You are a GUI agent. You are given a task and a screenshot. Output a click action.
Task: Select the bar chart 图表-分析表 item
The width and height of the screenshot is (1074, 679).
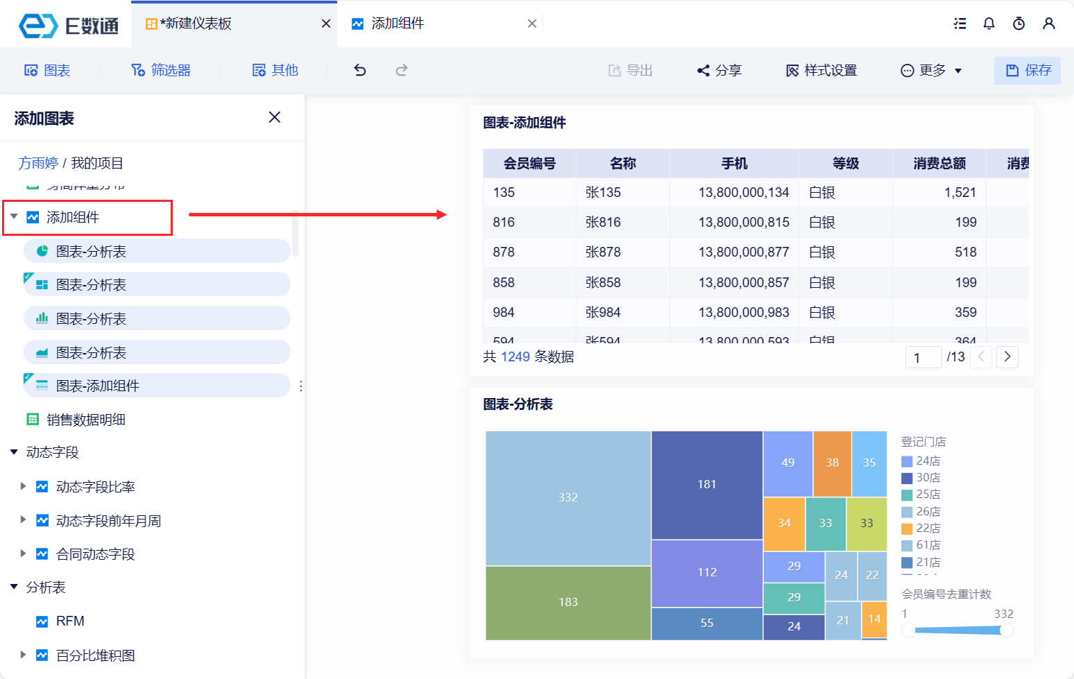click(x=157, y=318)
